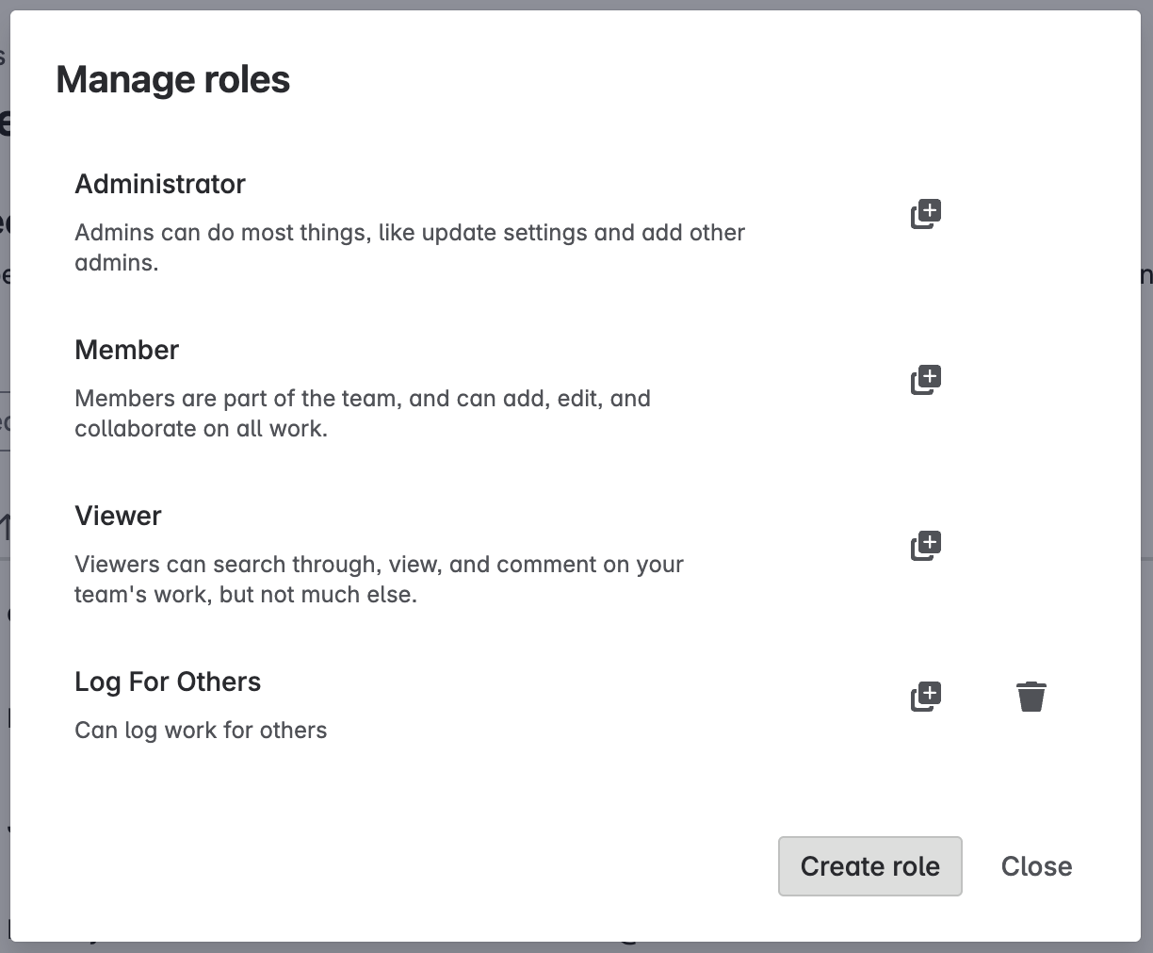Click the Viewer role heading
Image resolution: width=1153 pixels, height=953 pixels.
click(119, 516)
